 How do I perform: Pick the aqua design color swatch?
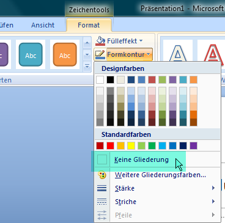pyautogui.click(x=183, y=79)
